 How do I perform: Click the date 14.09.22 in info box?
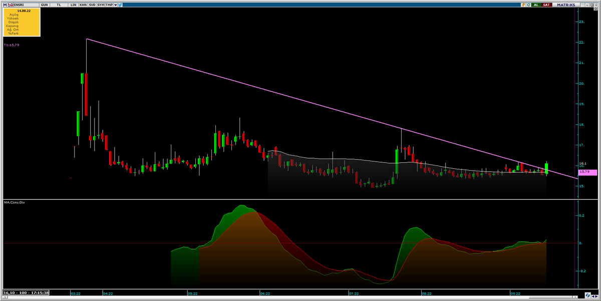[x=24, y=11]
